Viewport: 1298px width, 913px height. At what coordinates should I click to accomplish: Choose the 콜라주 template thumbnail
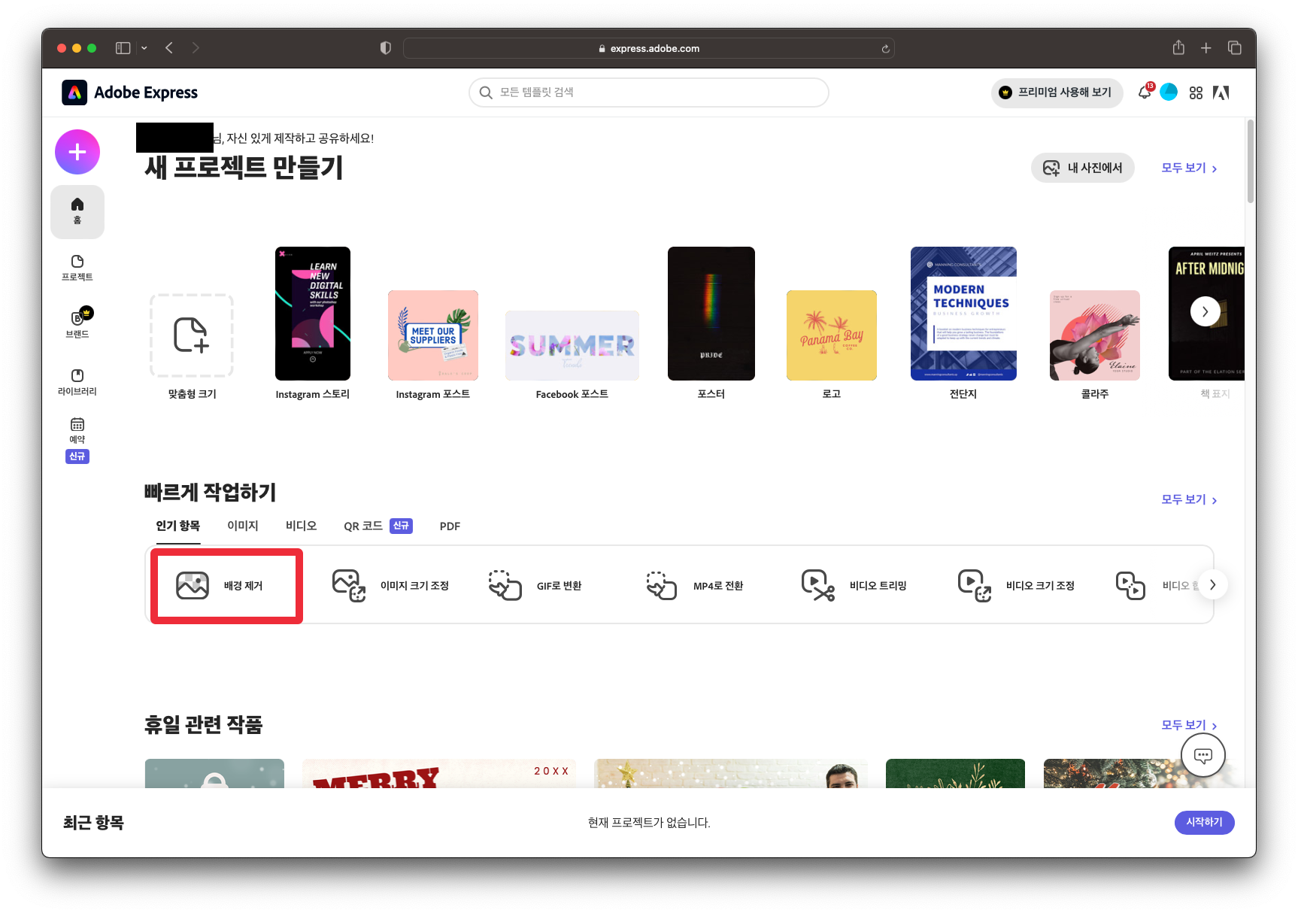1095,335
